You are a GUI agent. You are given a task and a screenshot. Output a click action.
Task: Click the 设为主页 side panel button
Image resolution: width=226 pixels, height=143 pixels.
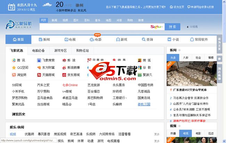tap(219, 44)
